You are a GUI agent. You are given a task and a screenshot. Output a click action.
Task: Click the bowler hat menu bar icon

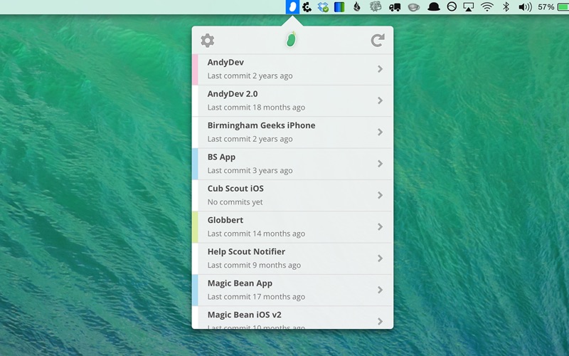(x=433, y=7)
